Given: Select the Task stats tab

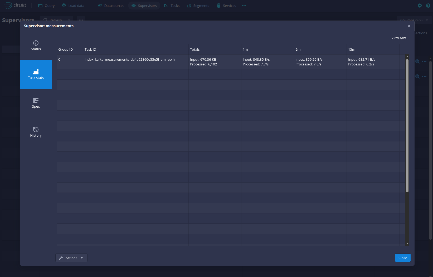Looking at the screenshot, I should click(x=36, y=74).
